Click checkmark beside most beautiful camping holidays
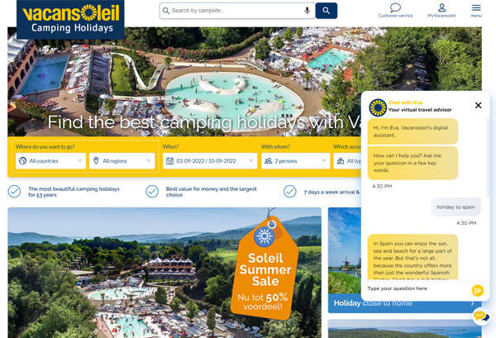This screenshot has width=496, height=338. click(x=14, y=192)
